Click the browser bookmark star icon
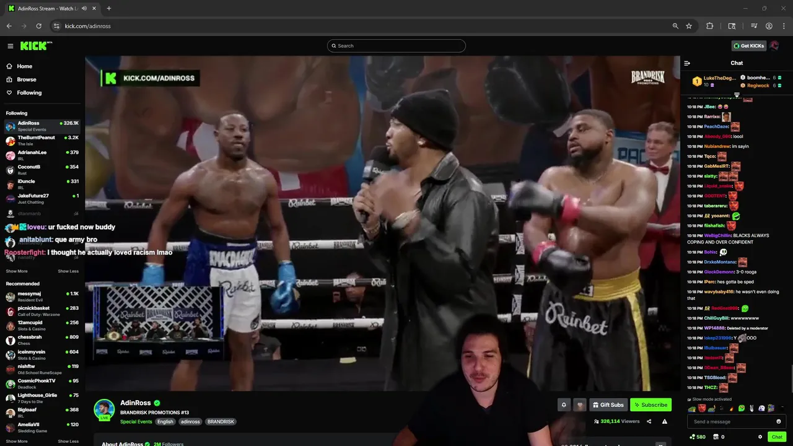This screenshot has width=793, height=446. (689, 26)
